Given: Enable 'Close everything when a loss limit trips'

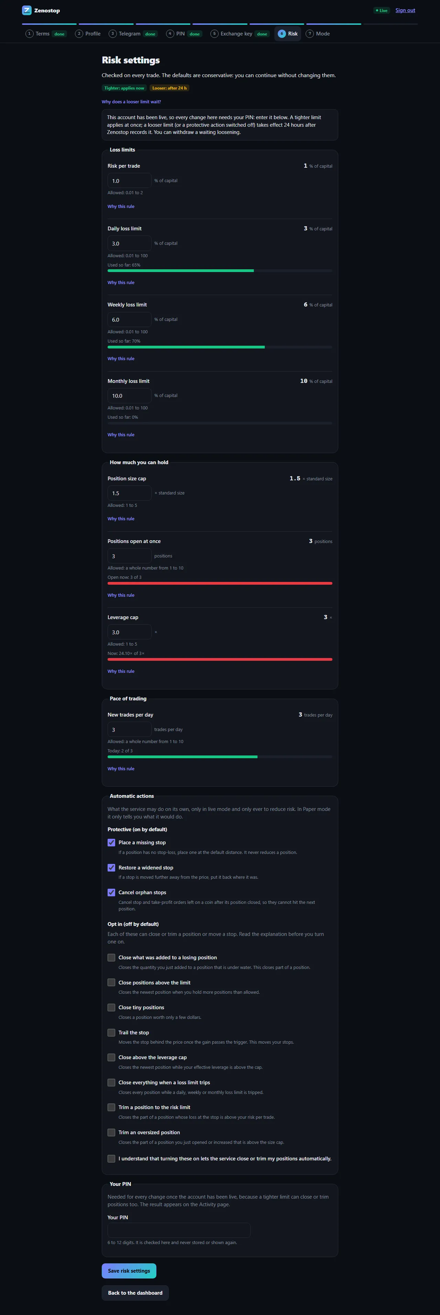Looking at the screenshot, I should [111, 1082].
